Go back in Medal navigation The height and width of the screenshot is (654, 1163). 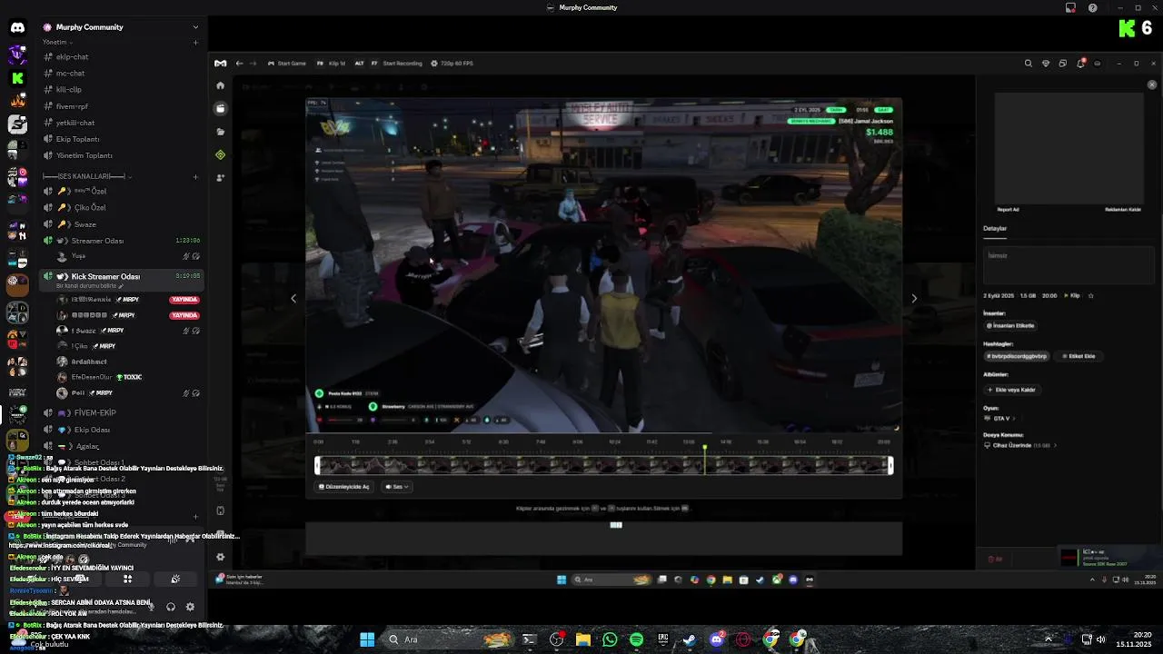tap(239, 64)
